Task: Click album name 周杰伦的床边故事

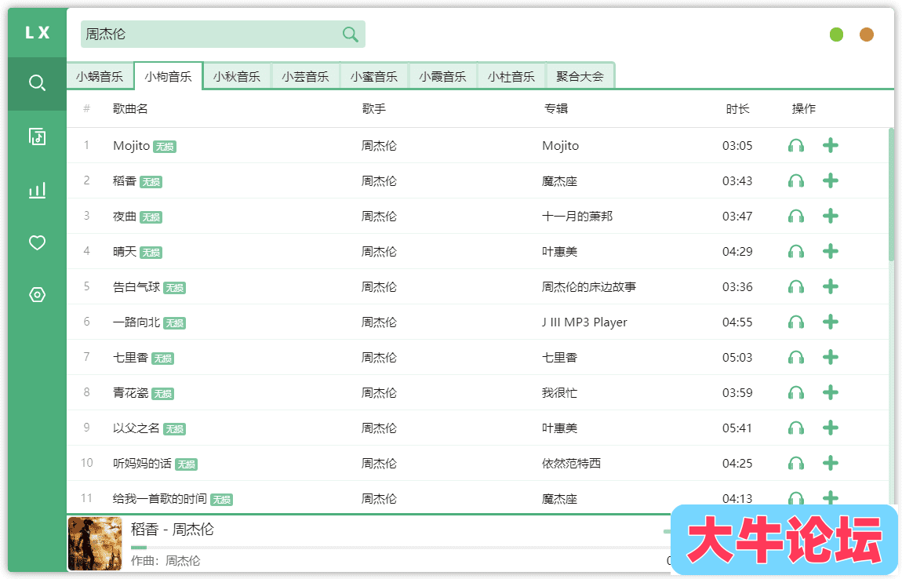Action: (x=589, y=286)
